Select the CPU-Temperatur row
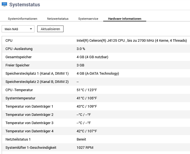 click(x=96, y=90)
